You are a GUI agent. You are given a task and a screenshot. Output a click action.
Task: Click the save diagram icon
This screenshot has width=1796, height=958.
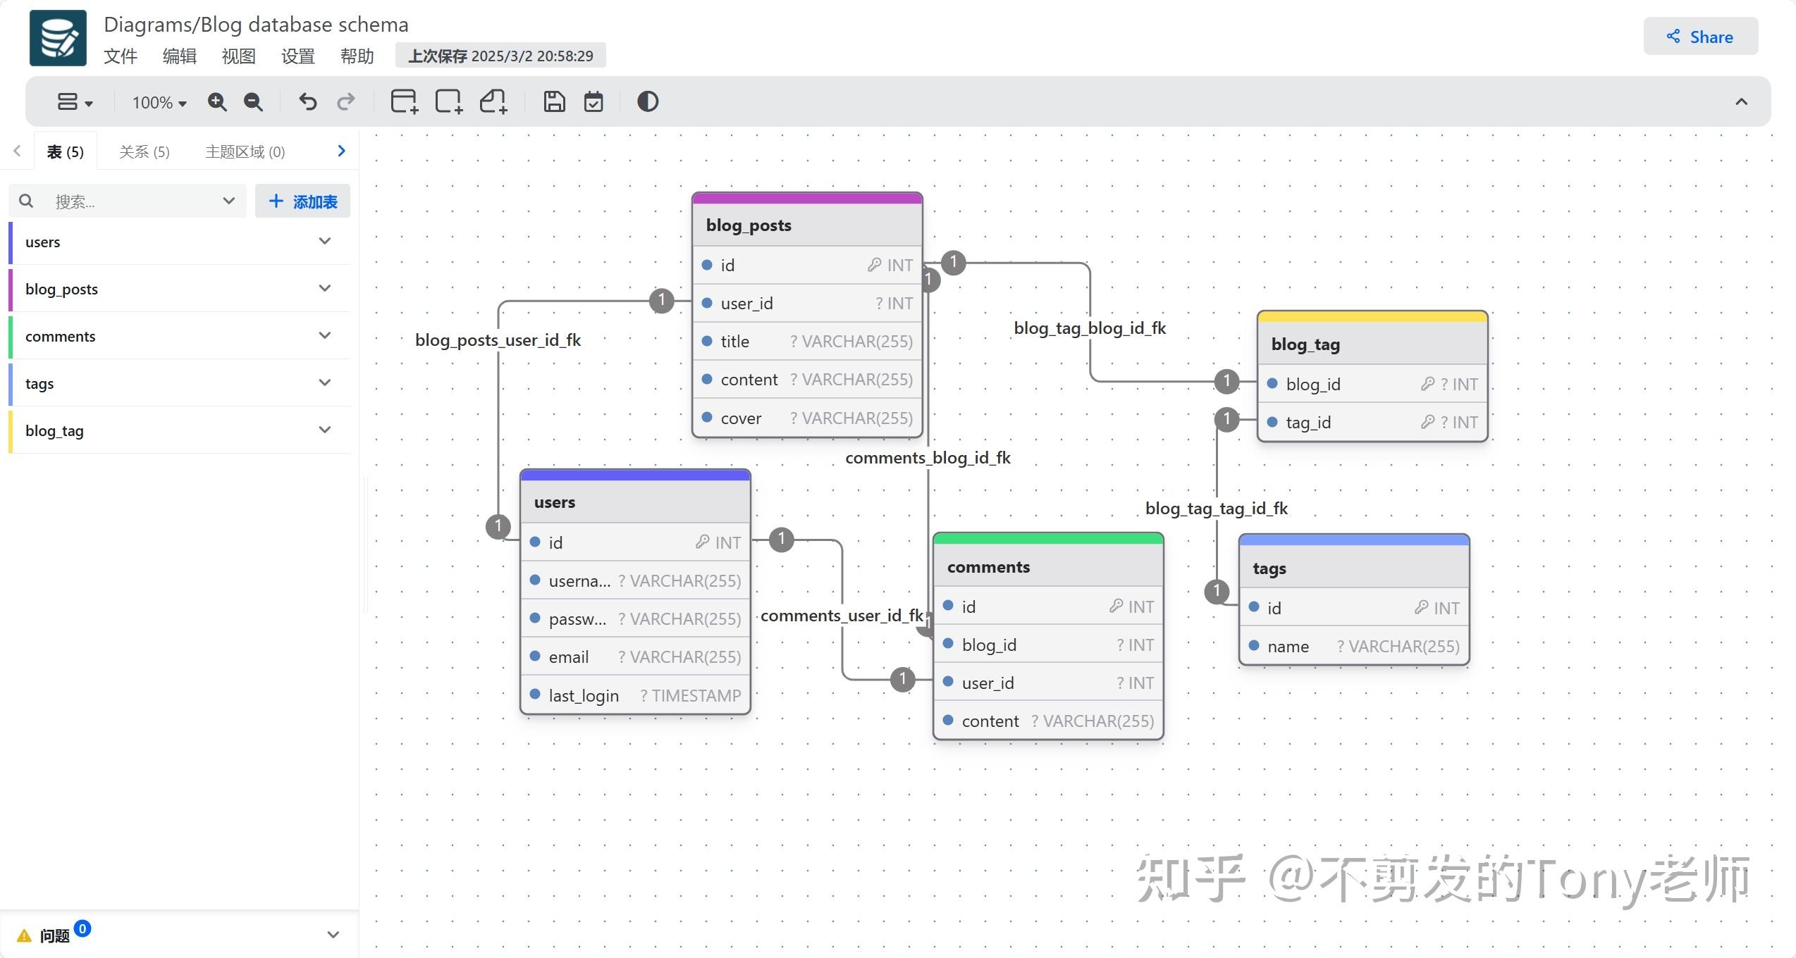click(x=554, y=101)
